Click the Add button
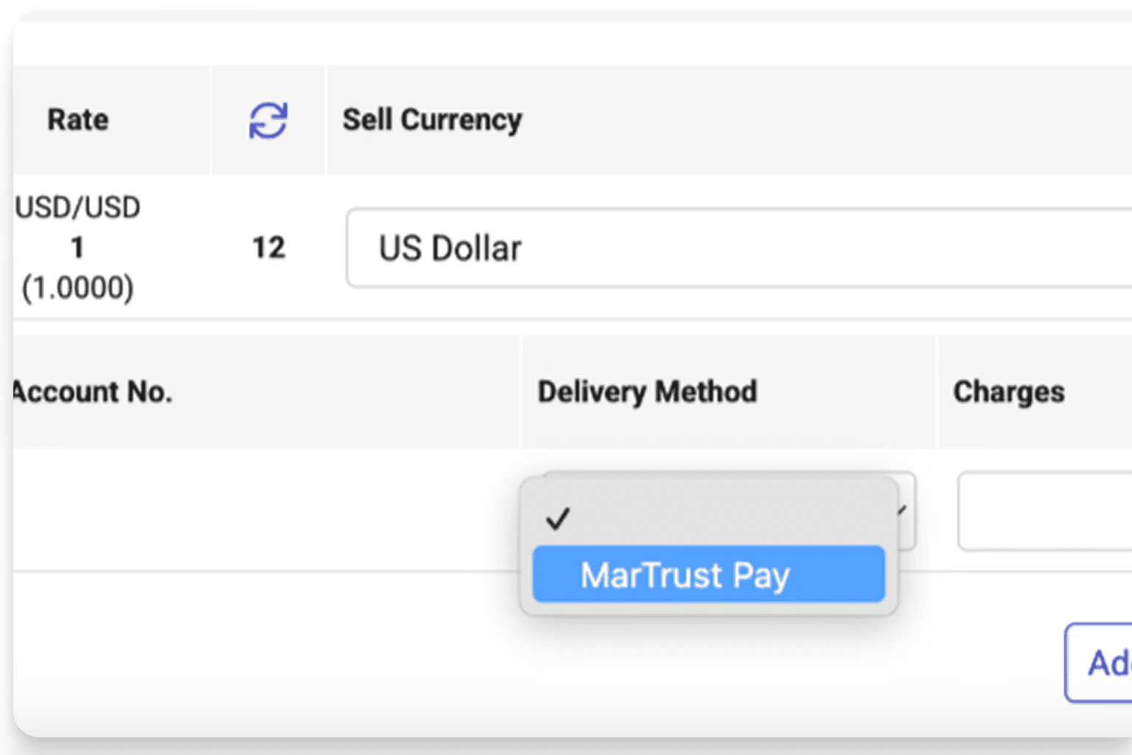 1099,663
